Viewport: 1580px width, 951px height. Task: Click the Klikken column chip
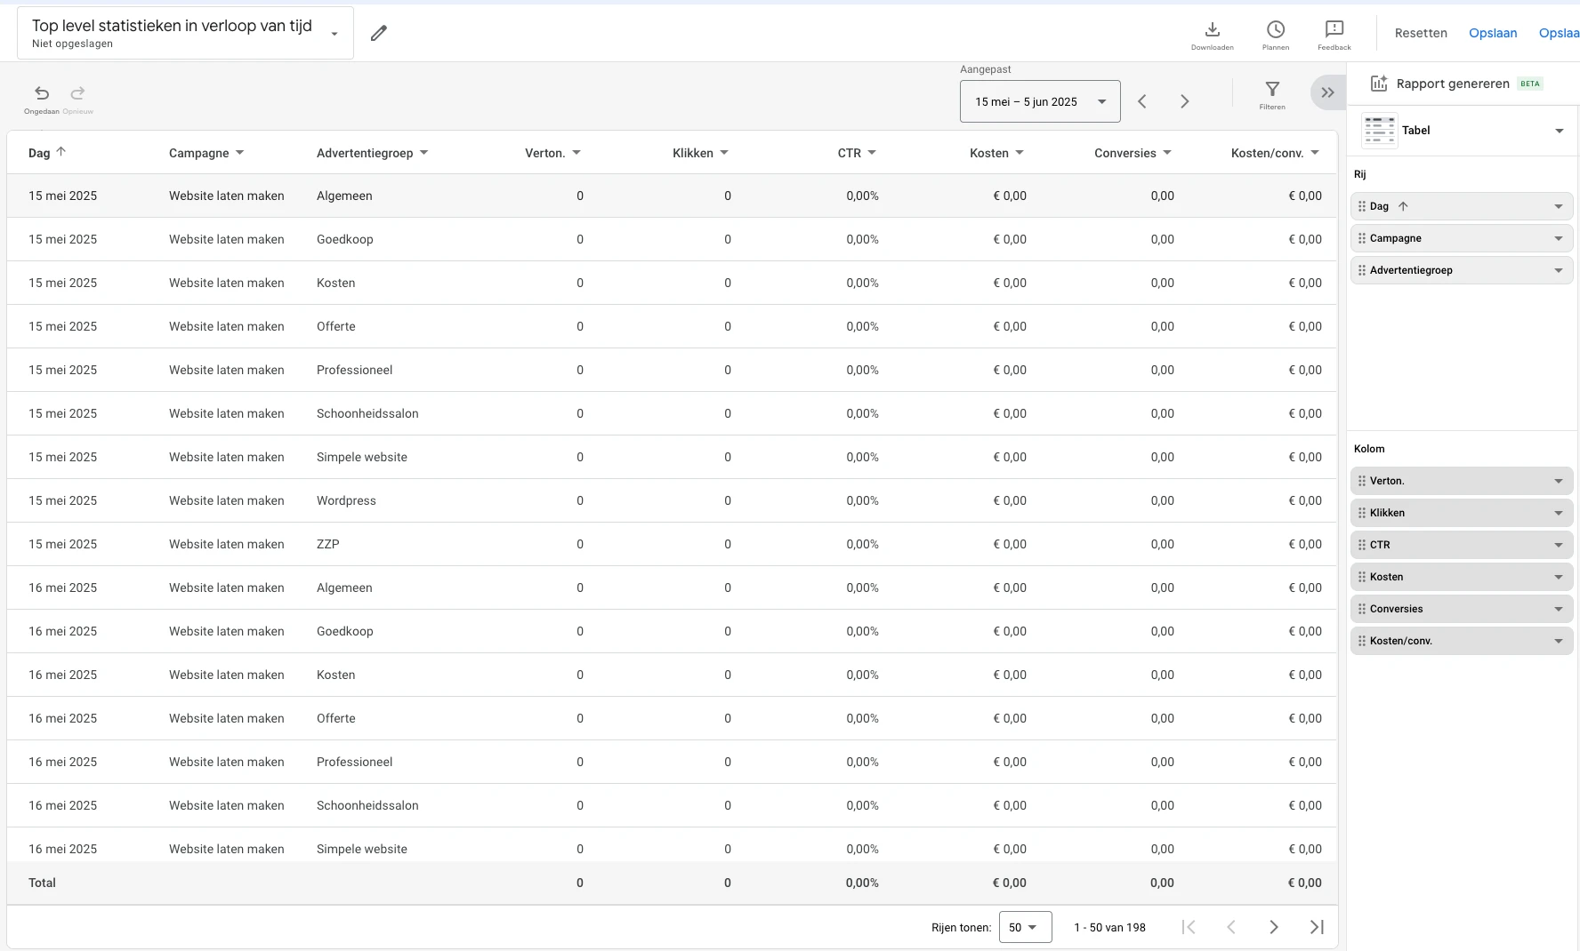1462,513
